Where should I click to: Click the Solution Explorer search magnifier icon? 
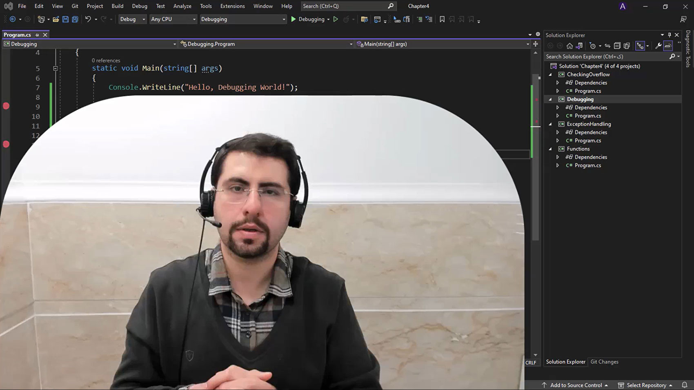(x=672, y=56)
